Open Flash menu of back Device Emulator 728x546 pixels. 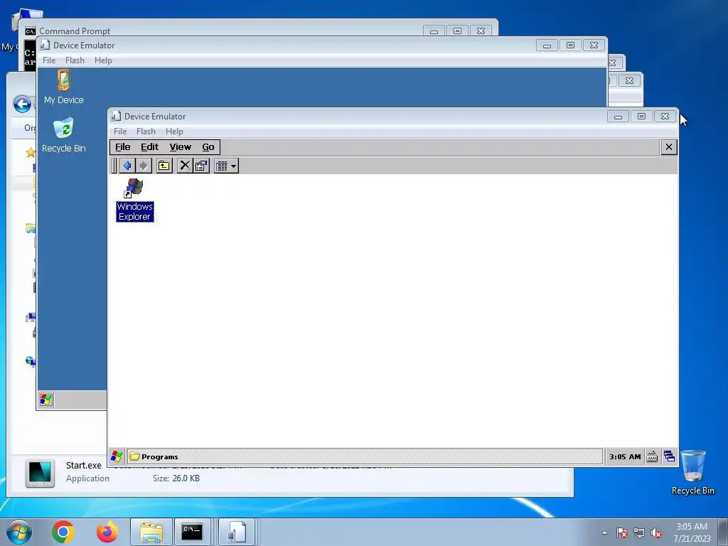(x=75, y=60)
